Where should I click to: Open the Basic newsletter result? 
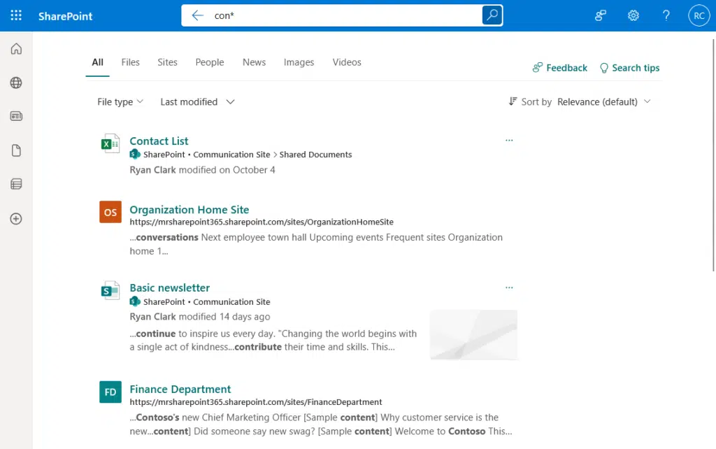click(x=170, y=287)
